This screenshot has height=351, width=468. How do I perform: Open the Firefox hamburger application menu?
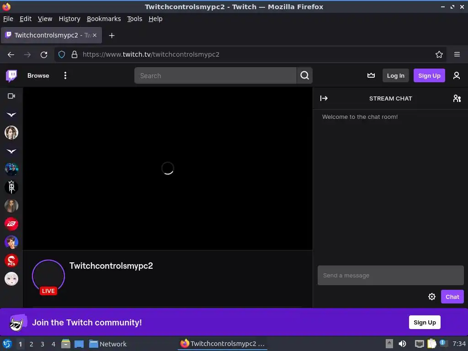tap(457, 55)
